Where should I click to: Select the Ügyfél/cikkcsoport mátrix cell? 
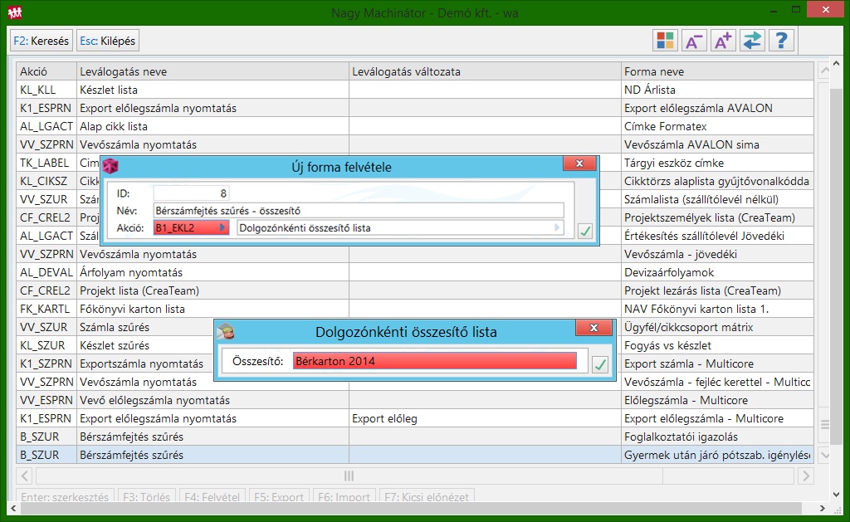[717, 328]
